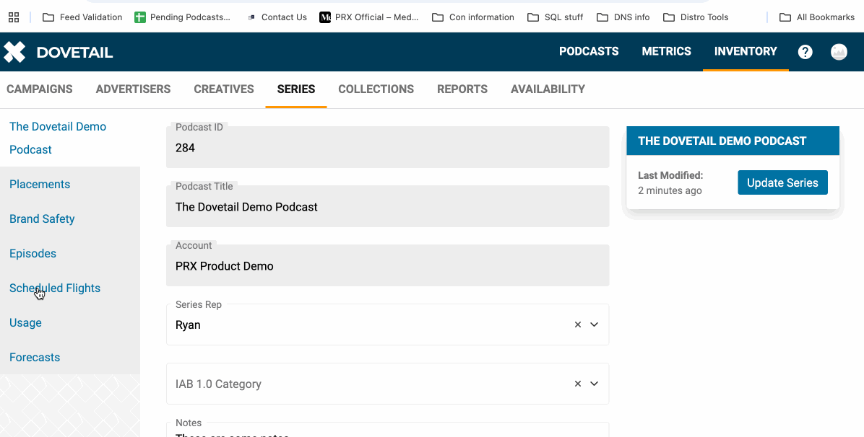Go to the Metrics section
The height and width of the screenshot is (437, 864).
pos(666,51)
